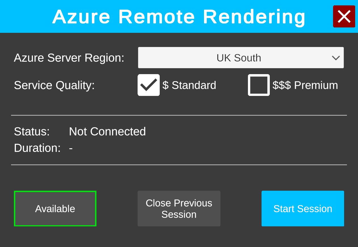Click the checkmark icon for Standard quality

click(x=149, y=85)
